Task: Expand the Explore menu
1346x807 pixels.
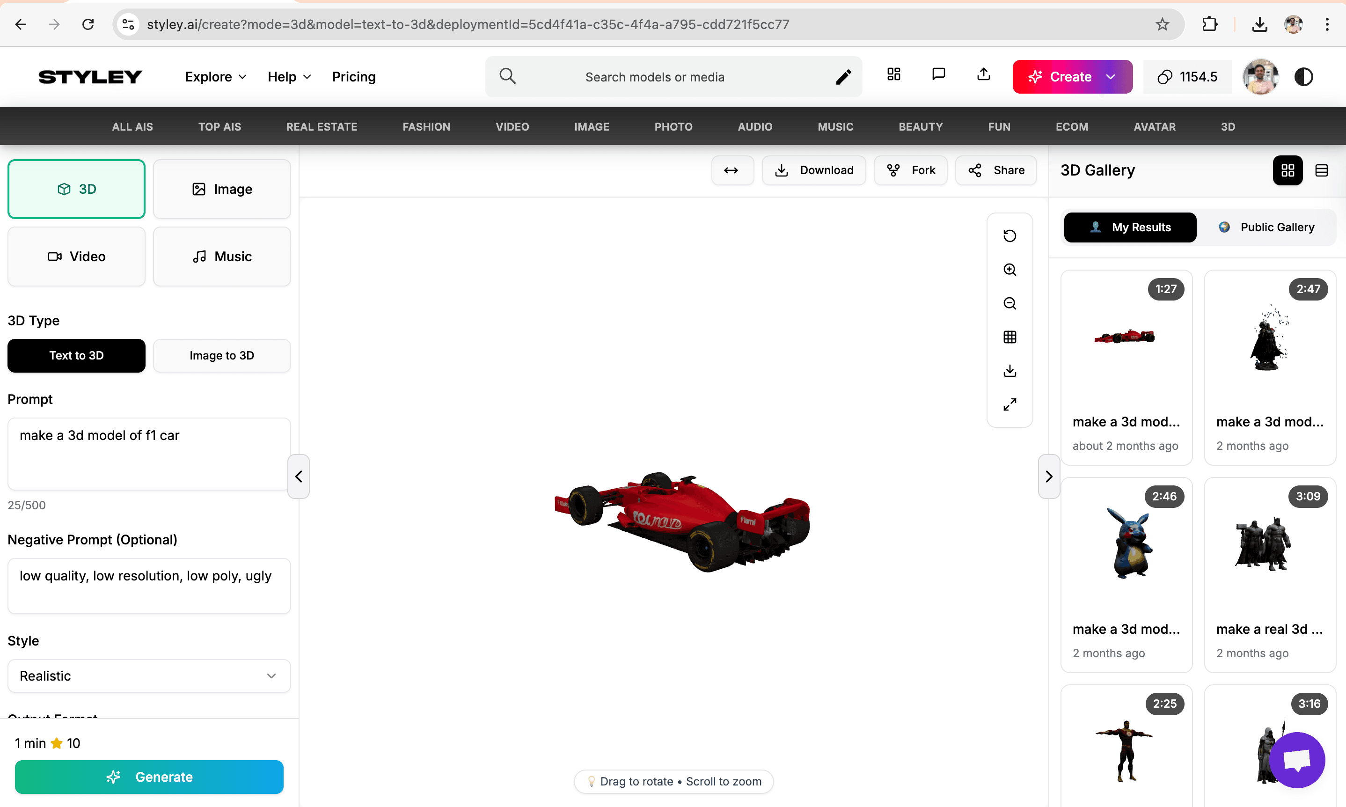Action: [x=216, y=77]
